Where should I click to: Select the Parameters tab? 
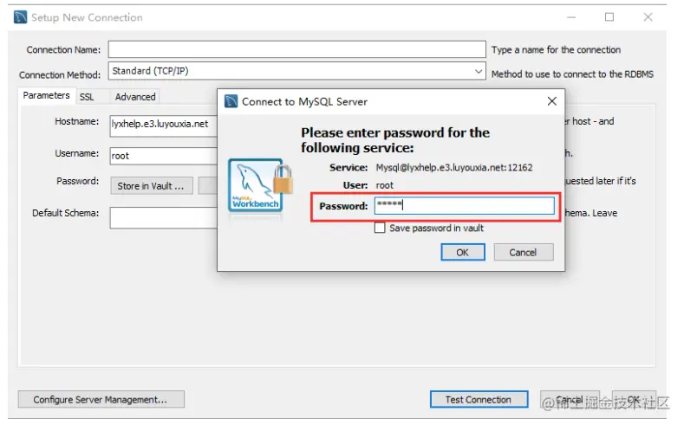coord(47,95)
